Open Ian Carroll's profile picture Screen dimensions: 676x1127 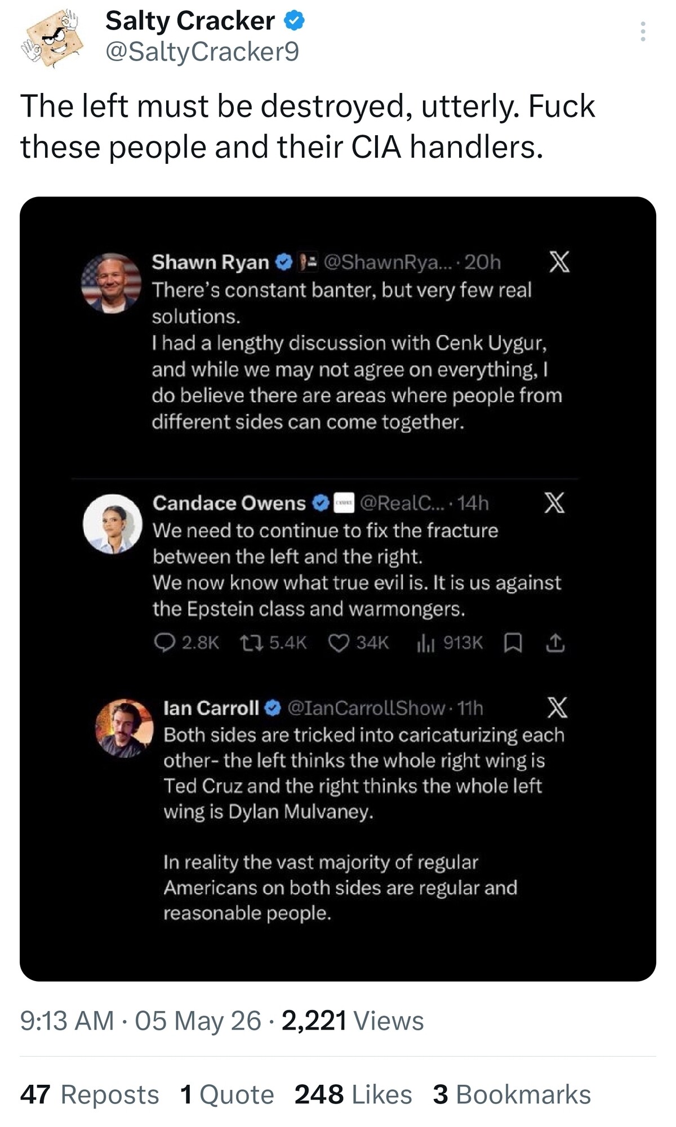[124, 728]
